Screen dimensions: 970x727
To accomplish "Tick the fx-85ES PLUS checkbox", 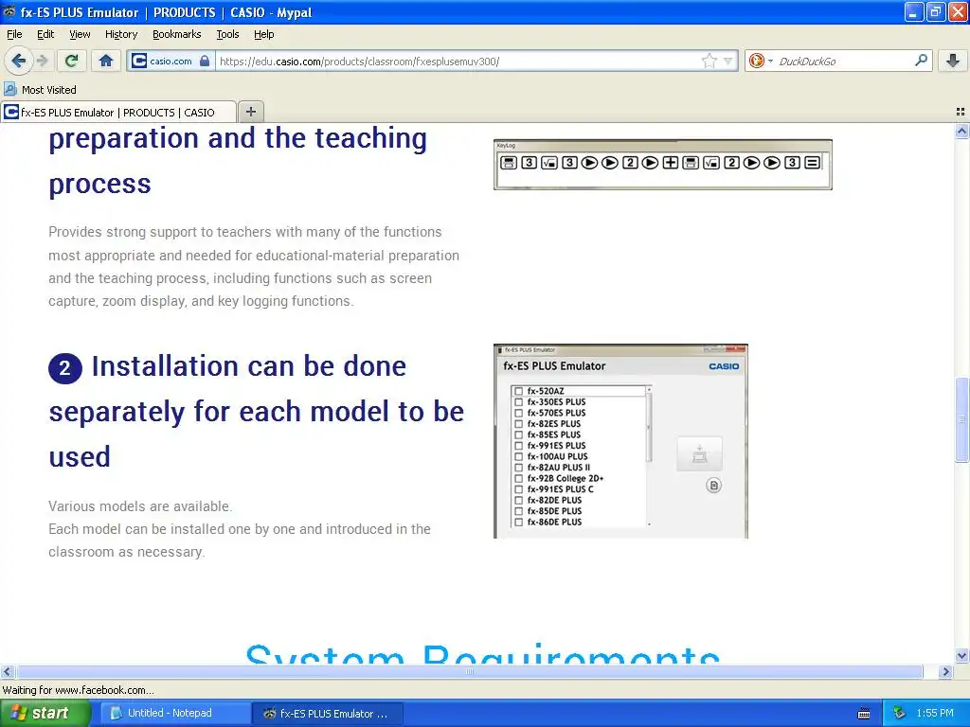I will click(x=518, y=434).
